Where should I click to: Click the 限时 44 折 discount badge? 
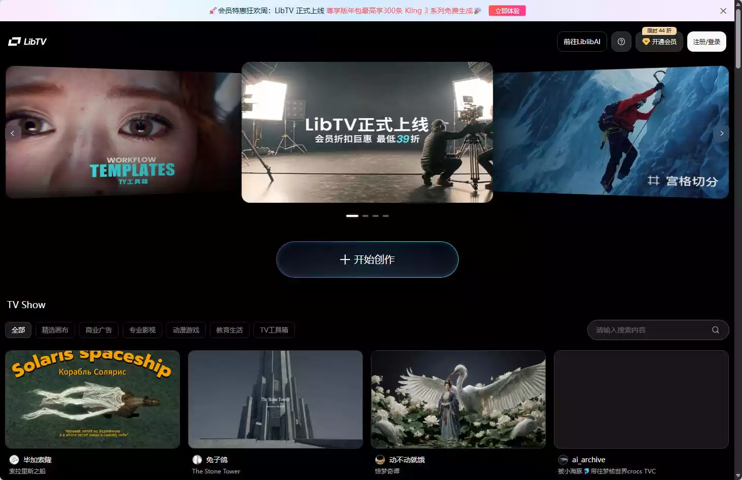coord(659,31)
